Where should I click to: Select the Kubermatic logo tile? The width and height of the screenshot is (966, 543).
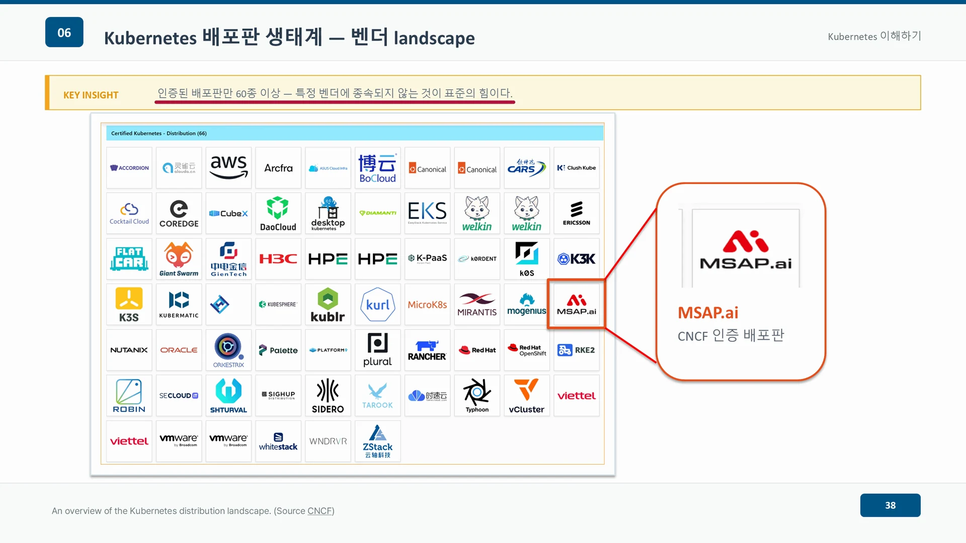pyautogui.click(x=179, y=304)
